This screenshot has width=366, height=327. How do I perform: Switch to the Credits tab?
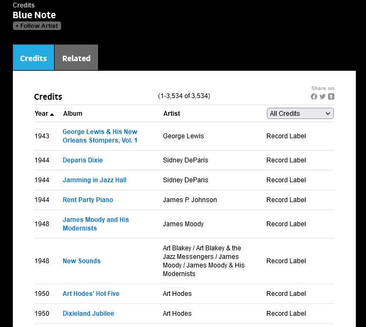click(x=33, y=58)
